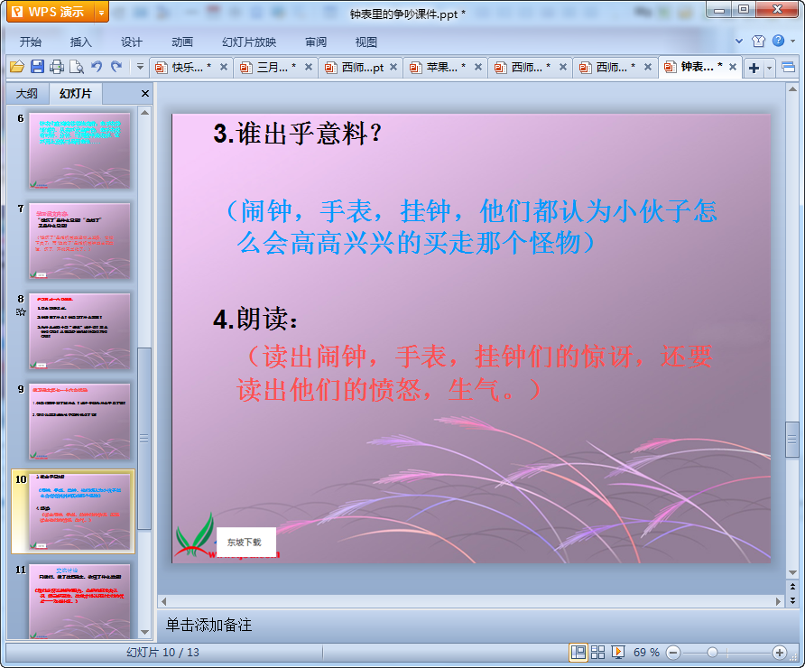Click animation star icon under slide 8

point(21,311)
